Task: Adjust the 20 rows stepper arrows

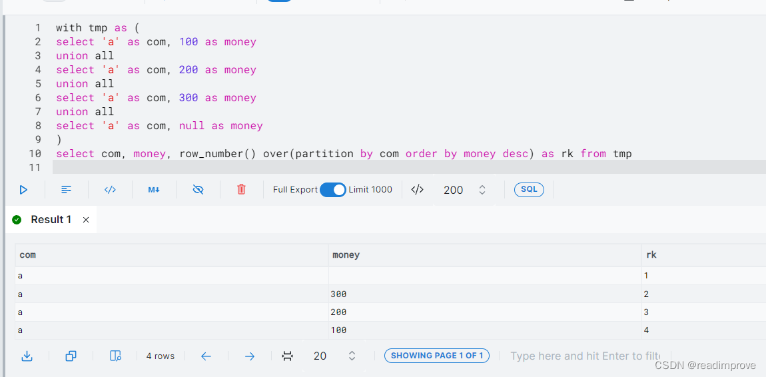Action: click(x=352, y=356)
